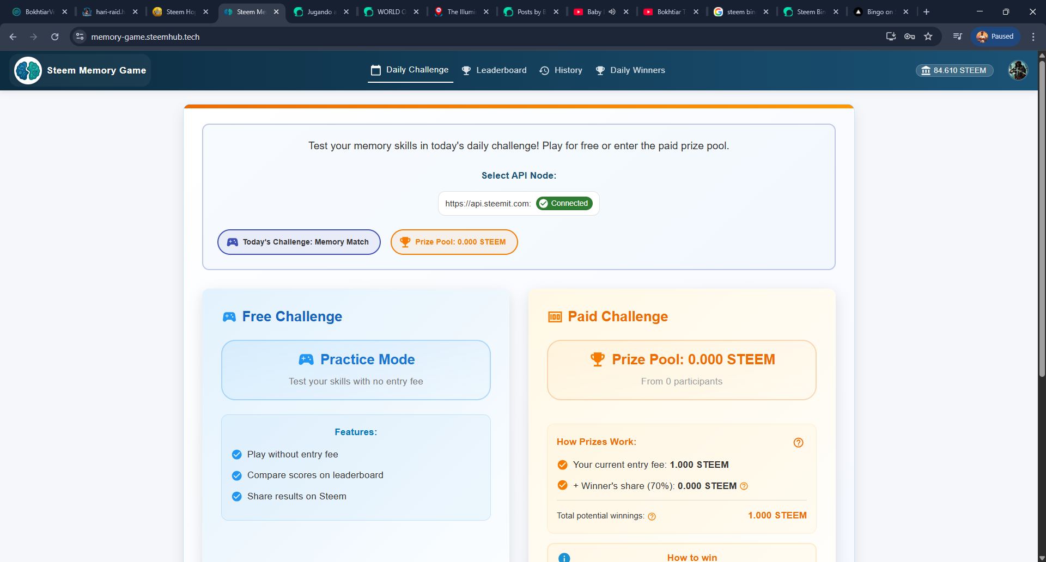The height and width of the screenshot is (562, 1046).
Task: Click the trophy icon in Prize Pool card
Action: 598,359
